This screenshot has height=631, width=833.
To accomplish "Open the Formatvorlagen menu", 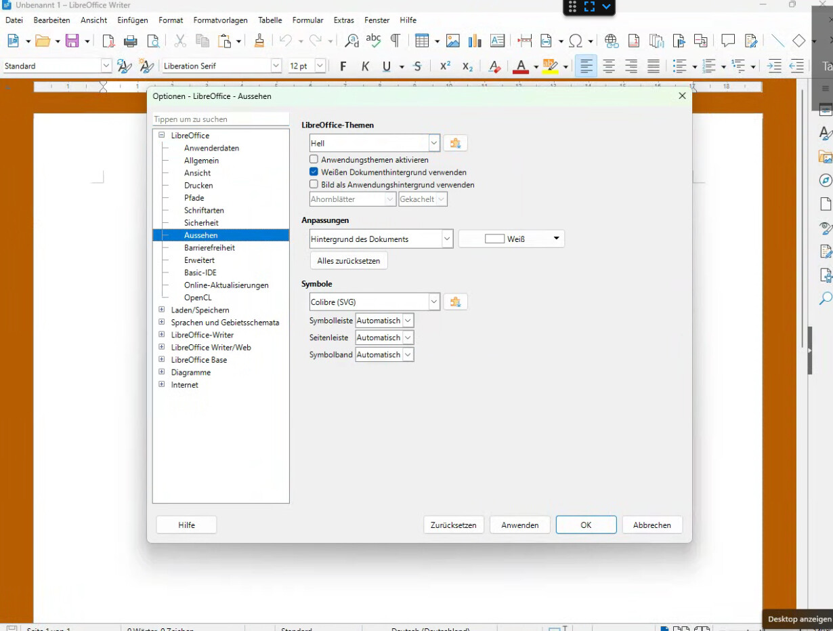I will pos(220,20).
